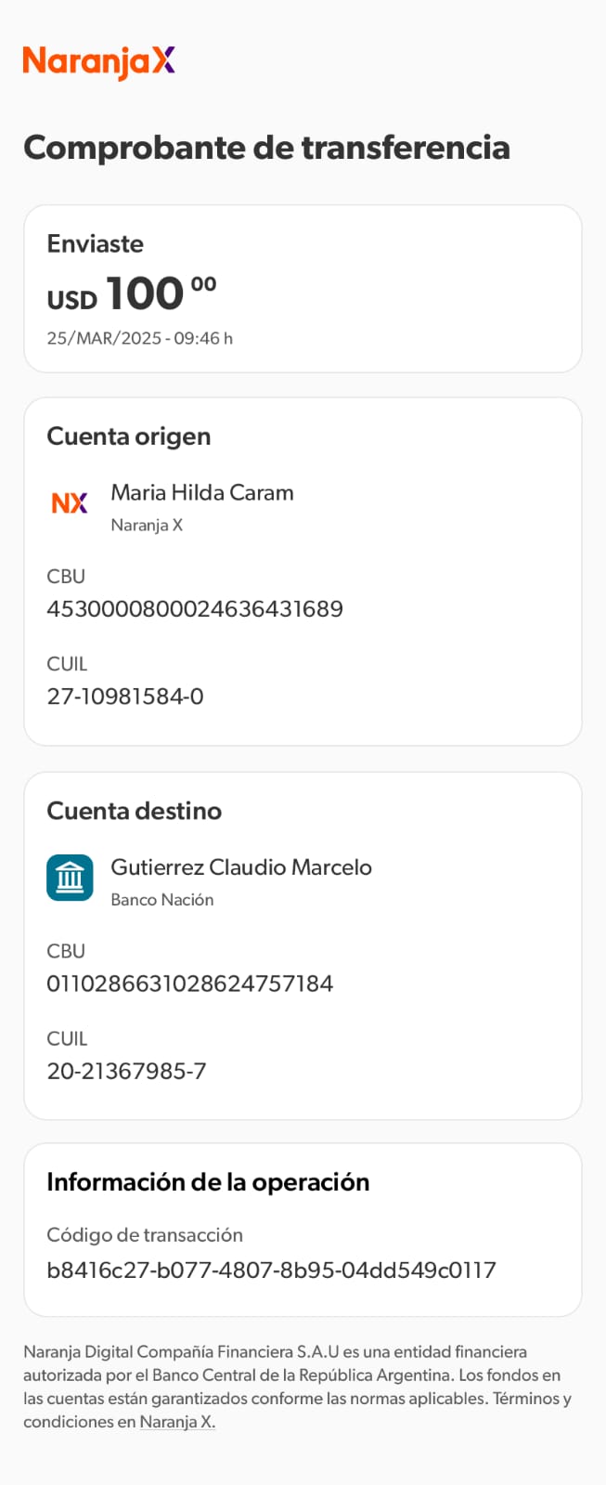The image size is (606, 1485).
Task: Click the destination CUIL 20-21367985-7
Action: pos(126,1071)
